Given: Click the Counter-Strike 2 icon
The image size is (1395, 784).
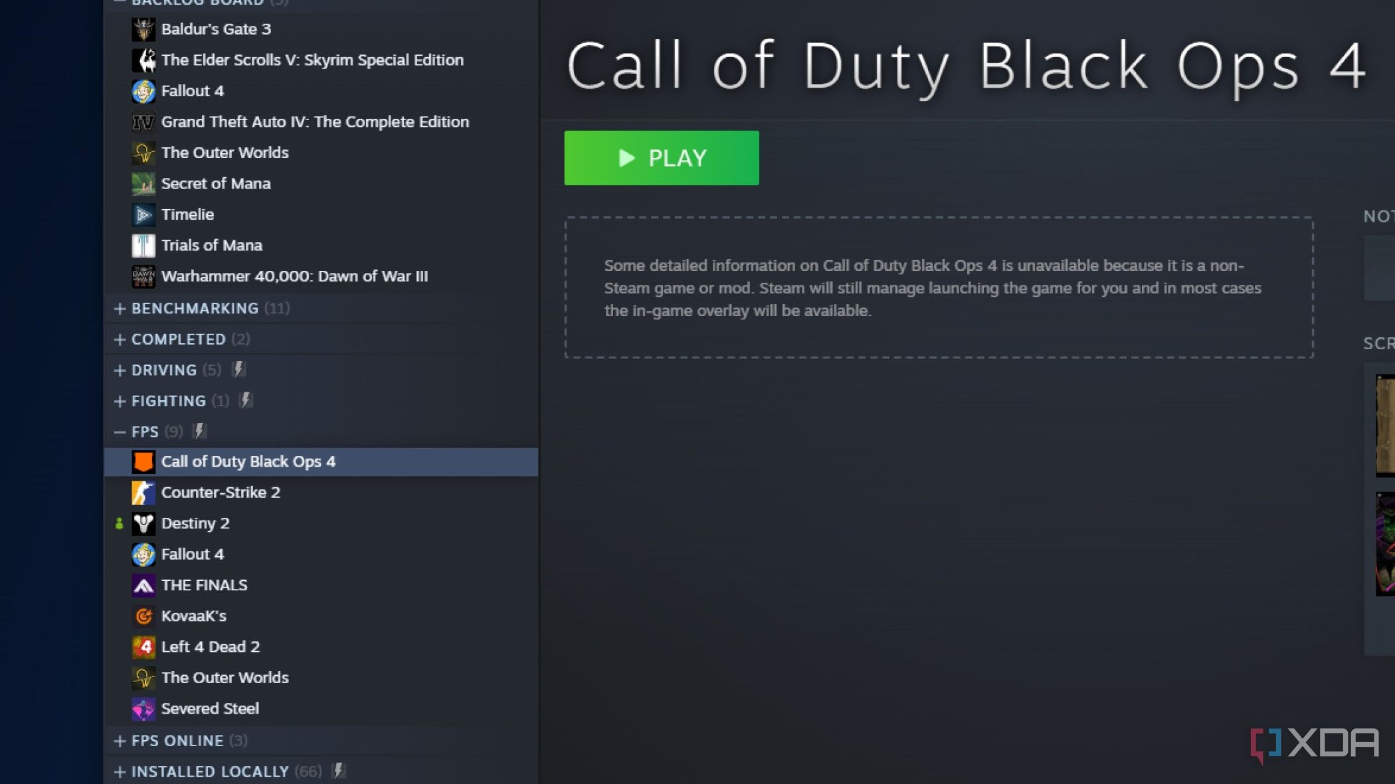Looking at the screenshot, I should [x=143, y=493].
